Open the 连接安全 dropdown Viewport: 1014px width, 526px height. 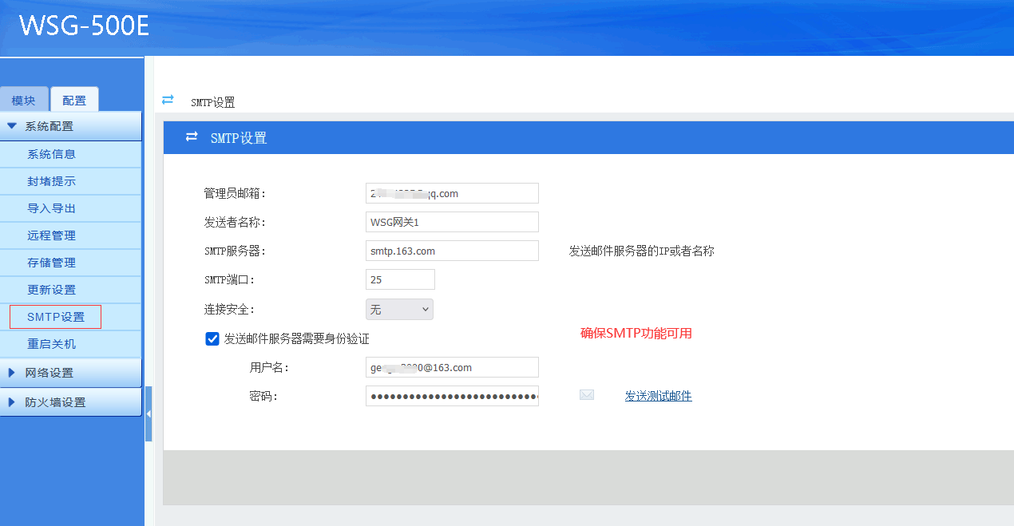399,310
